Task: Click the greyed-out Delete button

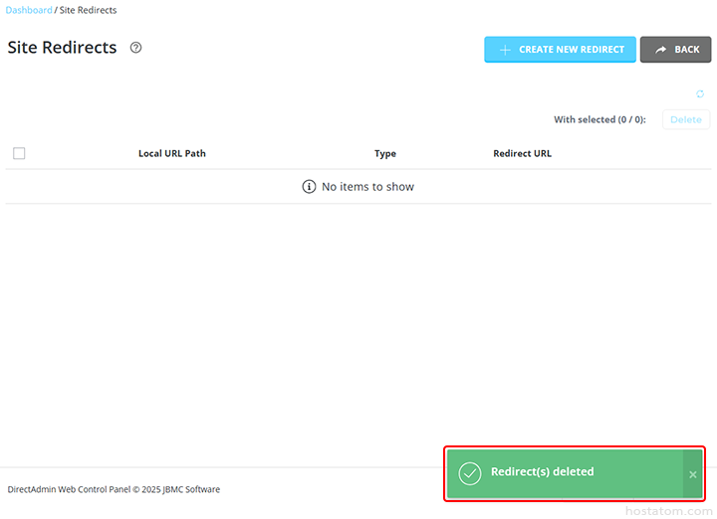Action: coord(685,119)
